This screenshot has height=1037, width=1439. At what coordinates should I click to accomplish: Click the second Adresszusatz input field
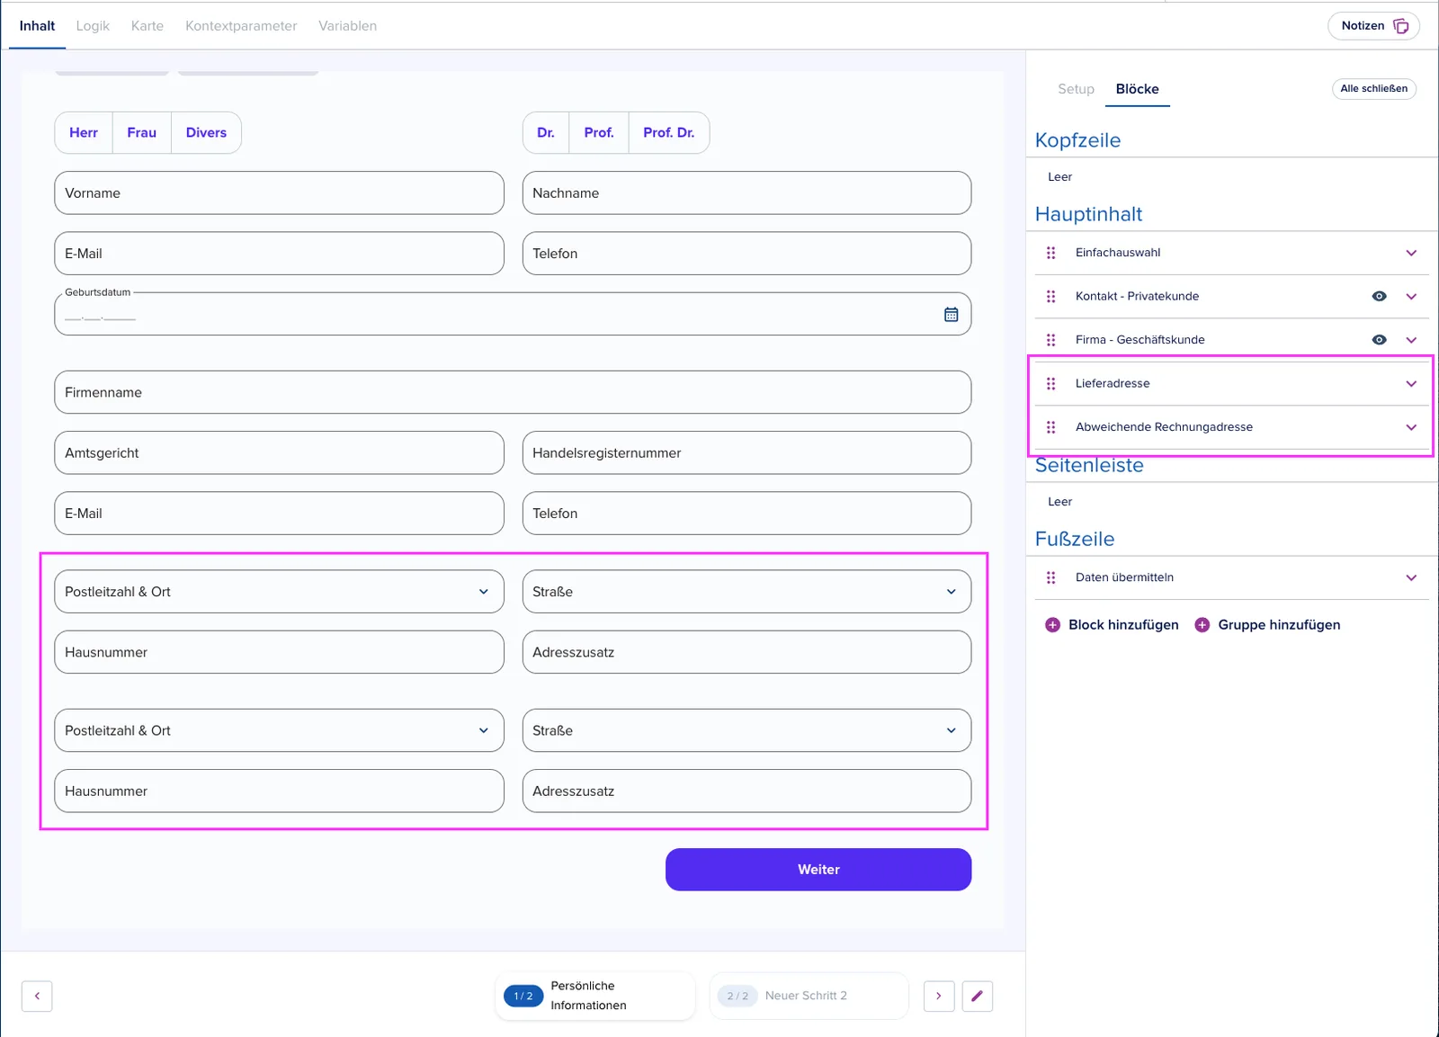pos(746,791)
